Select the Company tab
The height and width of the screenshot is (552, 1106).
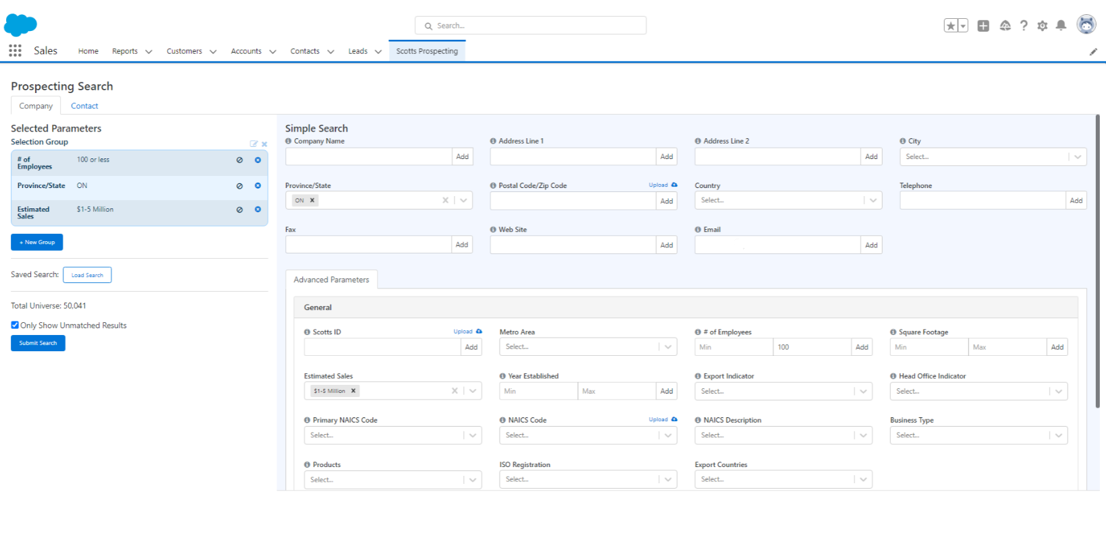(36, 106)
